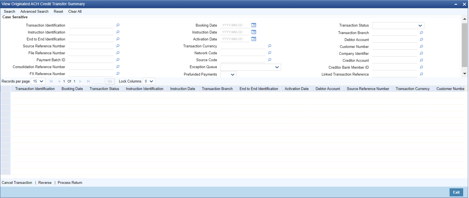Open lookup for Transaction Identification
The image size is (469, 198).
click(x=118, y=25)
